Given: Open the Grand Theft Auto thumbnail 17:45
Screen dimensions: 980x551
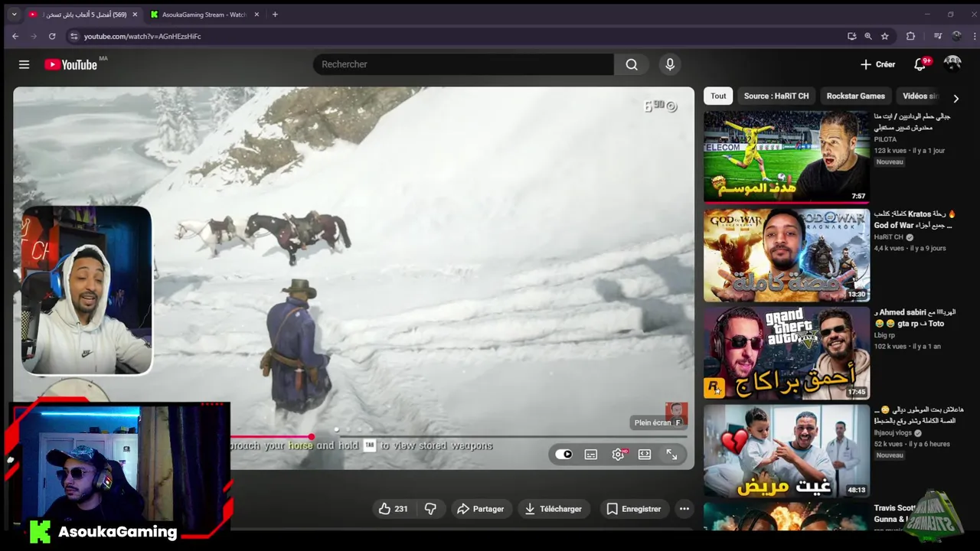Looking at the screenshot, I should click(786, 353).
